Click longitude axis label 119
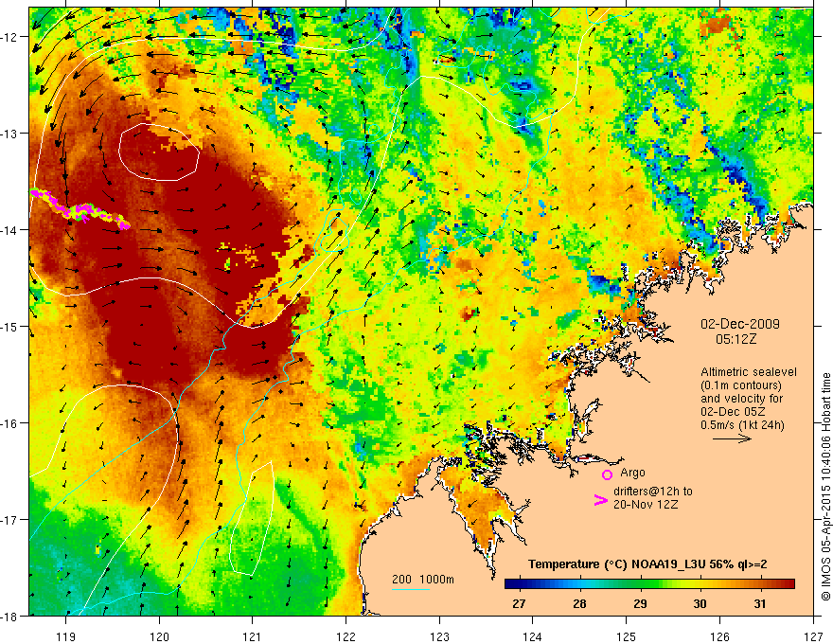 [66, 636]
